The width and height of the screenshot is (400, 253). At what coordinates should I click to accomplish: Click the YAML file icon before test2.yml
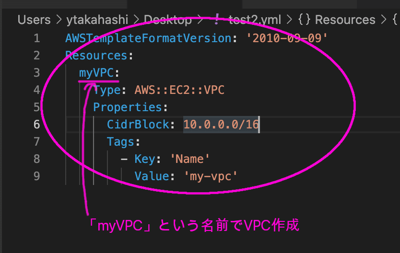tap(217, 19)
